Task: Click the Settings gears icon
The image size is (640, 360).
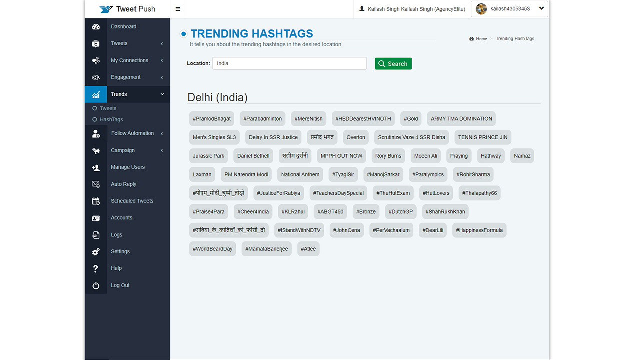Action: (x=96, y=252)
